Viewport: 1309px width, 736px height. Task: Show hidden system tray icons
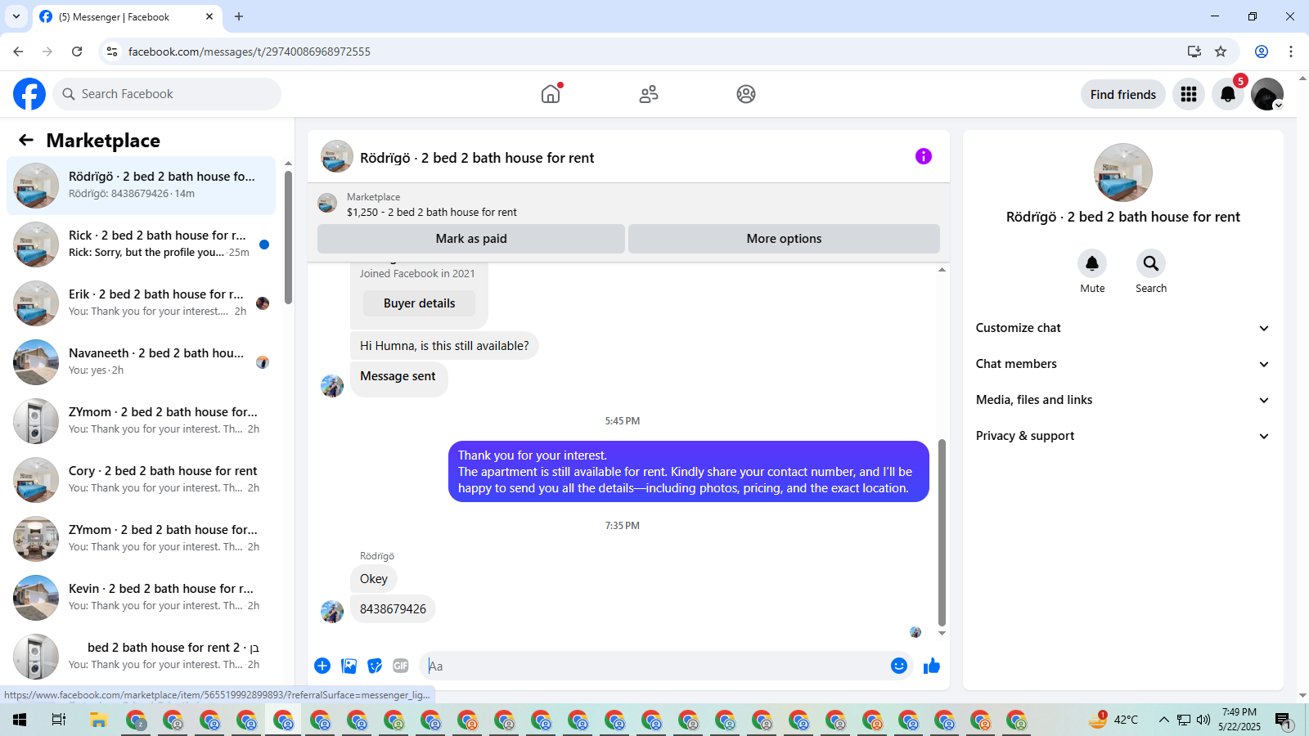1163,720
